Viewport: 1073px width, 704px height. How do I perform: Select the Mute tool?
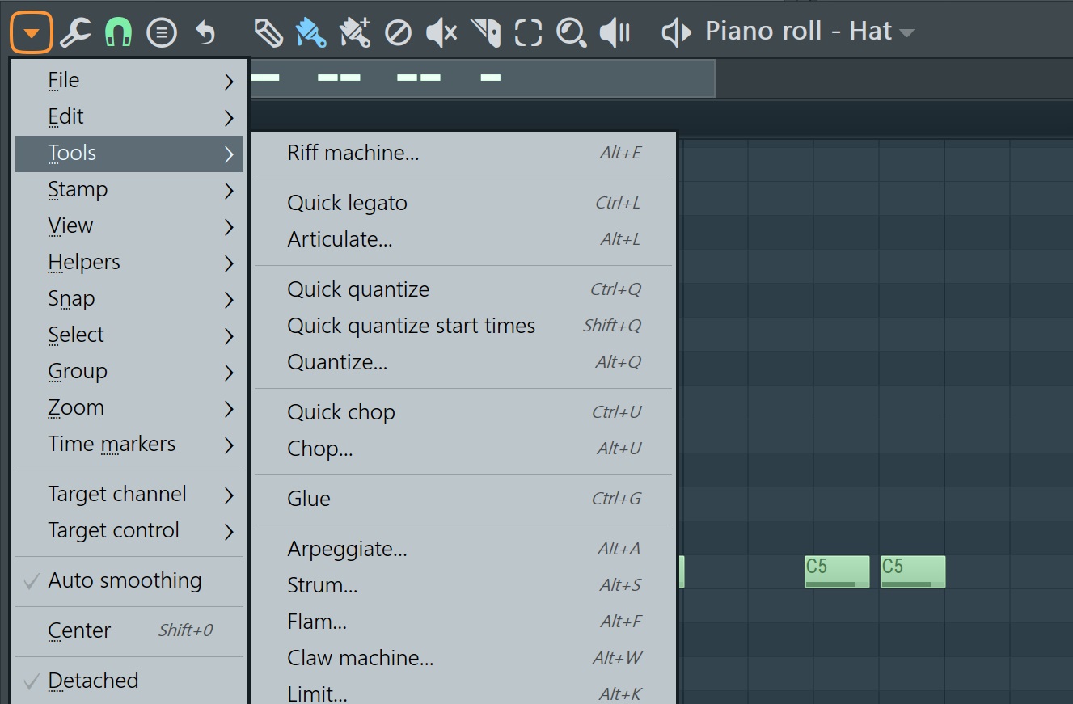[441, 32]
